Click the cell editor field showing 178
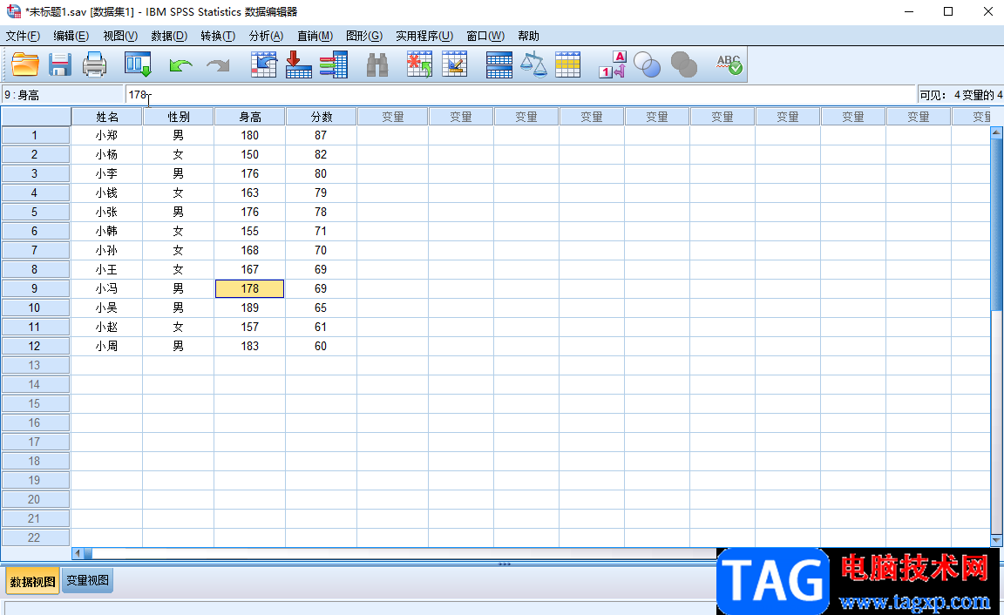This screenshot has width=1004, height=615. pyautogui.click(x=520, y=95)
